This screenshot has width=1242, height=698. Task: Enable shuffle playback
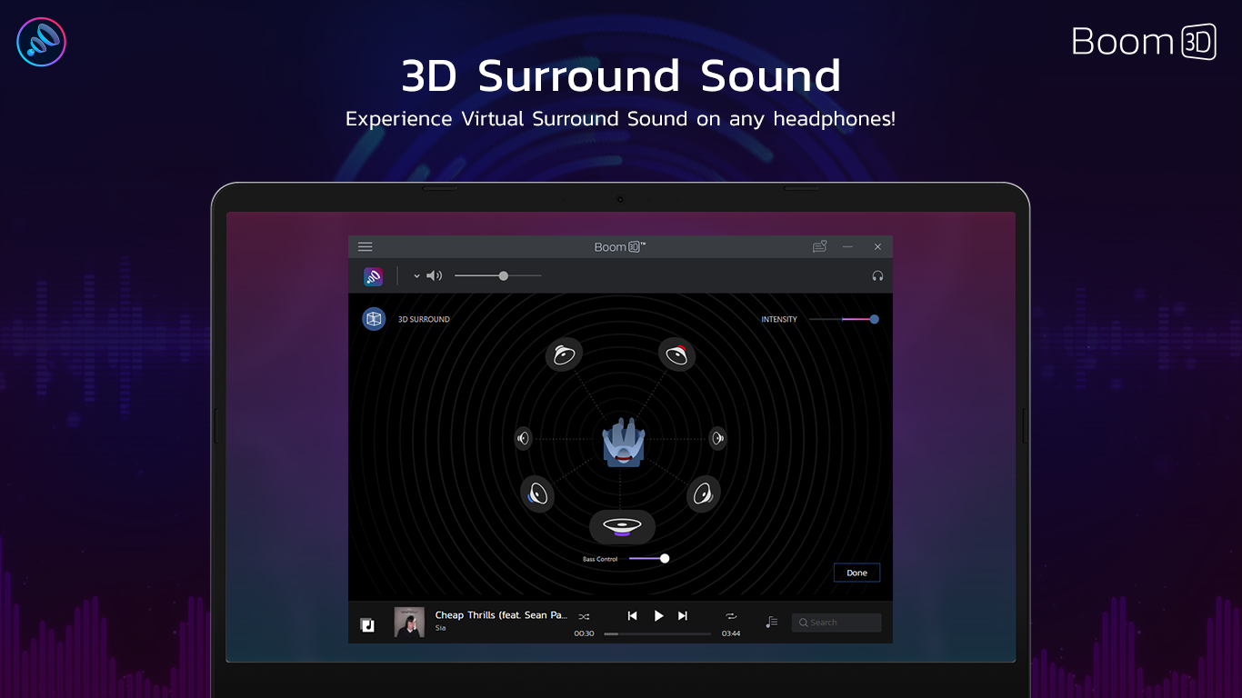[x=584, y=616]
